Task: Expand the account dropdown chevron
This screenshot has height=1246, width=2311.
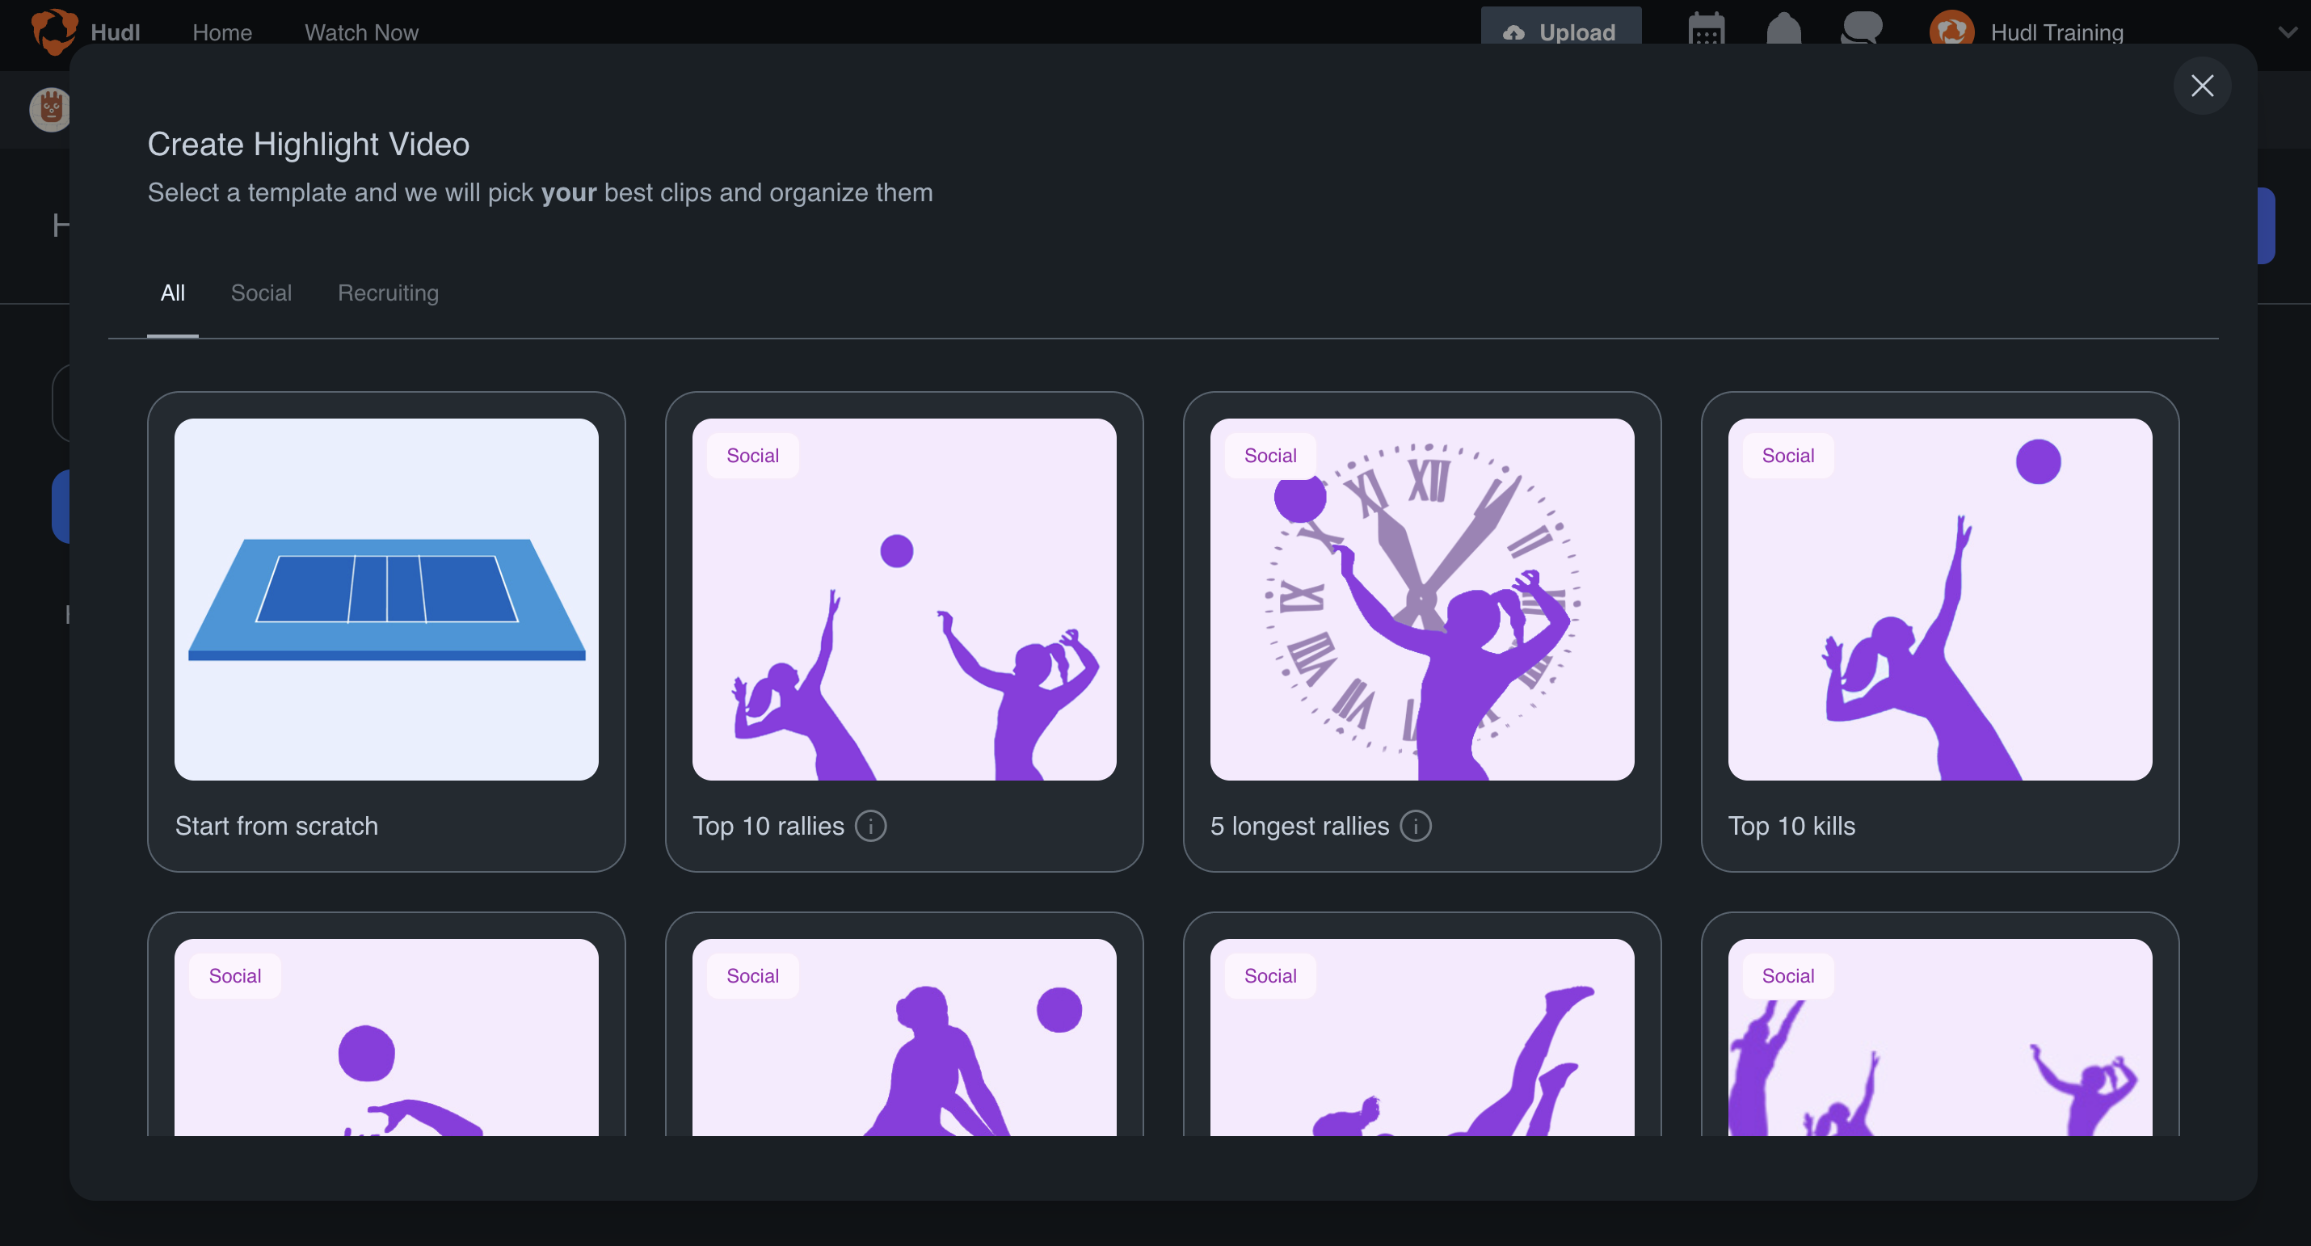Action: [2287, 32]
